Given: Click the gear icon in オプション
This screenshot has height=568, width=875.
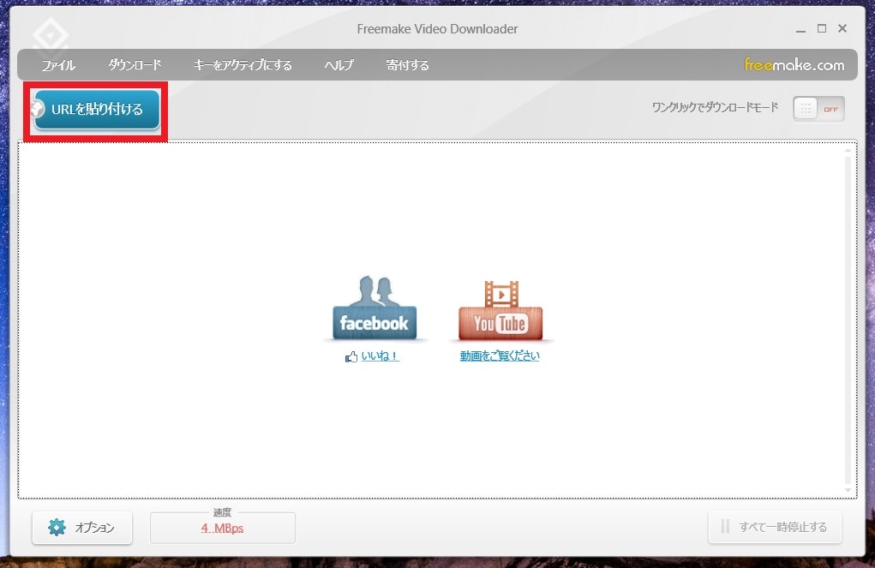Looking at the screenshot, I should 57,527.
